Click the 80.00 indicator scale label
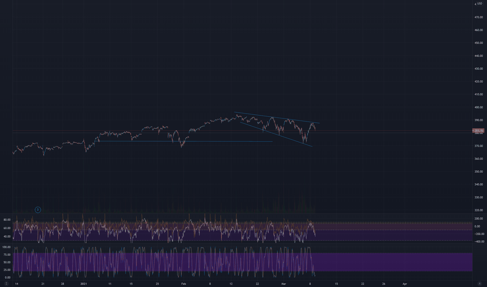 click(7, 220)
